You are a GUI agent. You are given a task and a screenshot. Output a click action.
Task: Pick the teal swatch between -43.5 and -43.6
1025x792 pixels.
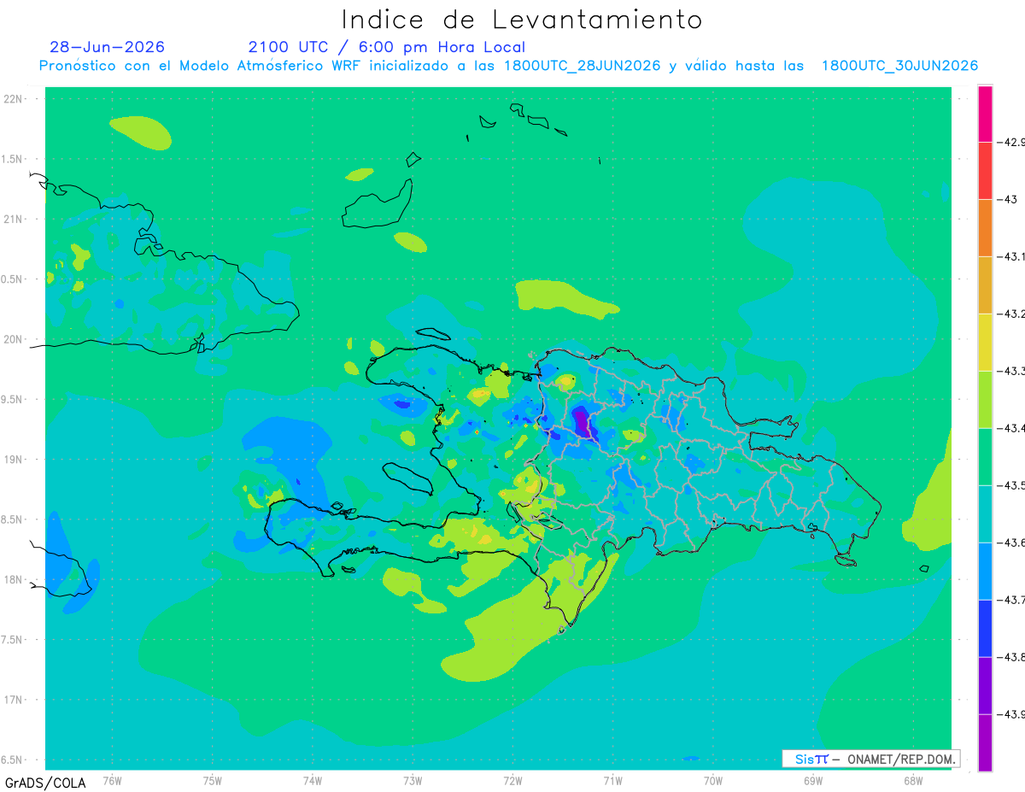(x=985, y=513)
